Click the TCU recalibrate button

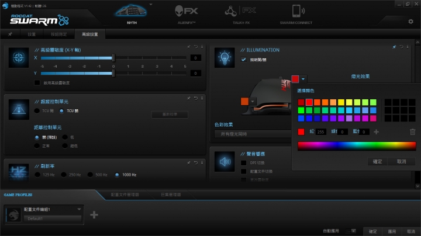[x=170, y=114]
